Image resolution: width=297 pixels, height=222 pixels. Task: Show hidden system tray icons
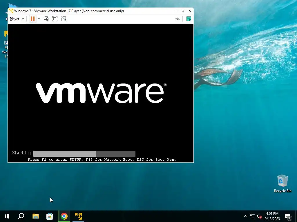point(245,216)
